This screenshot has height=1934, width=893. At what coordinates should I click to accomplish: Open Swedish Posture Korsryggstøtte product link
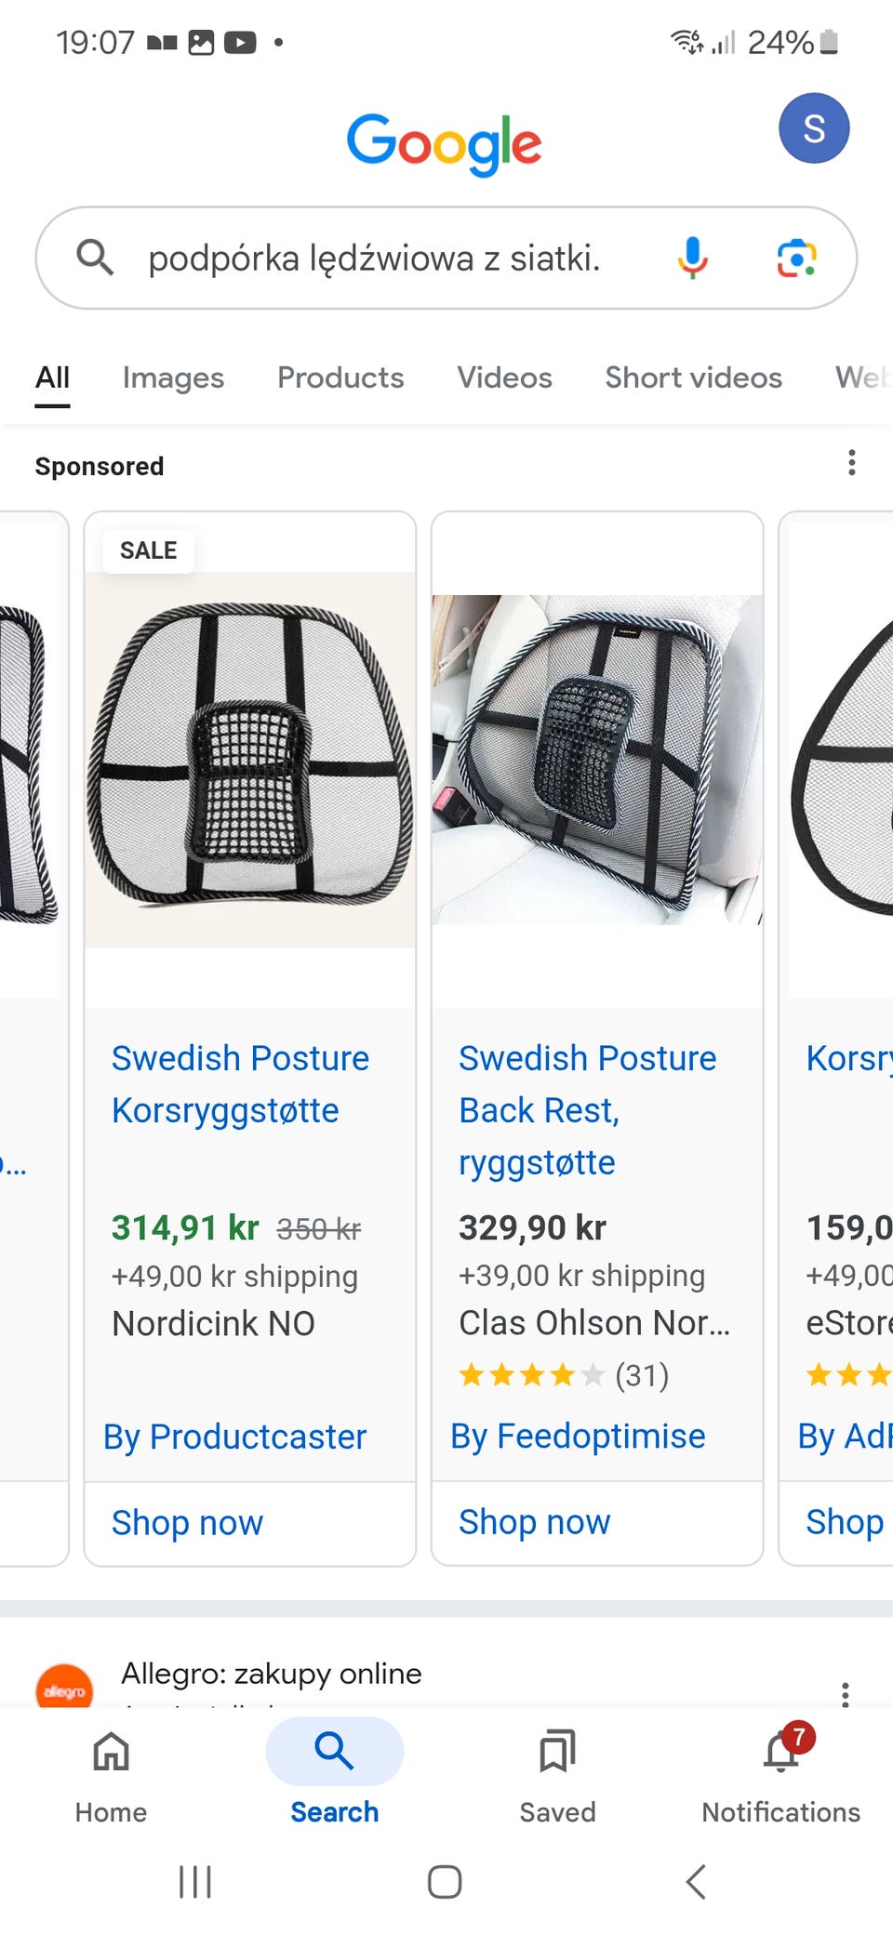point(240,1084)
